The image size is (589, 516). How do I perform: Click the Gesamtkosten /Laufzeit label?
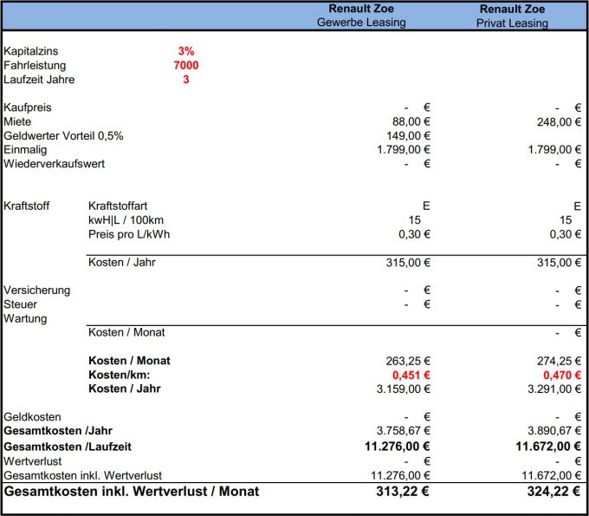coord(68,447)
